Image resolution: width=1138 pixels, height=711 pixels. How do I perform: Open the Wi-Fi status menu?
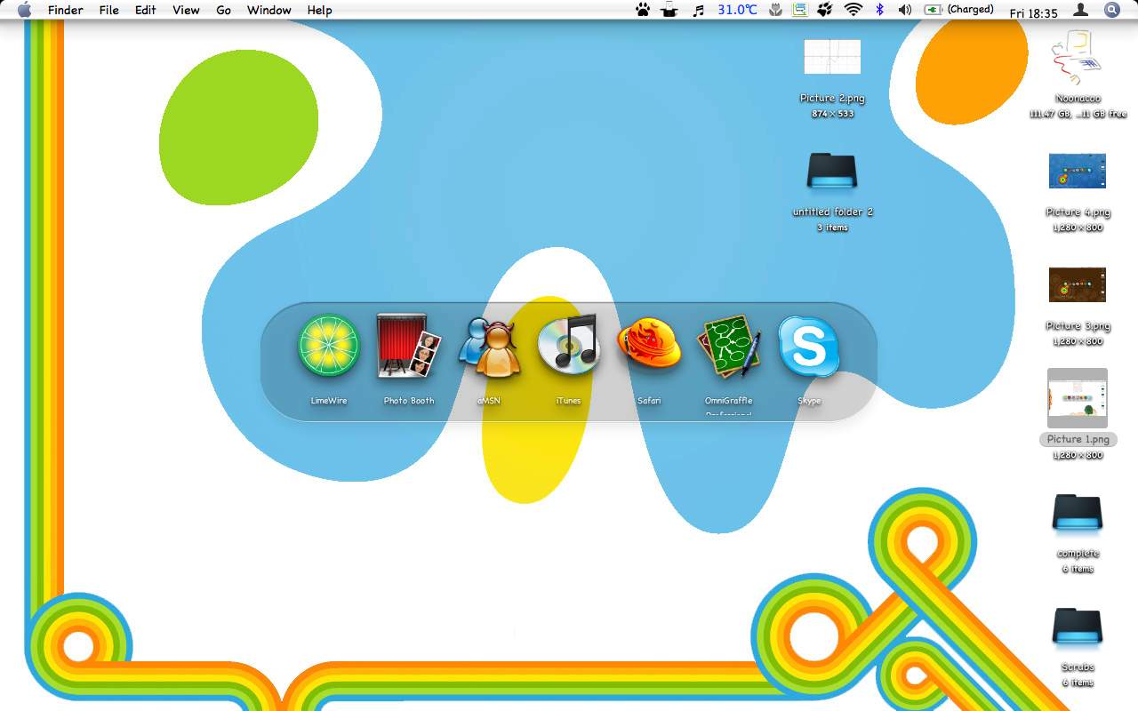click(853, 10)
